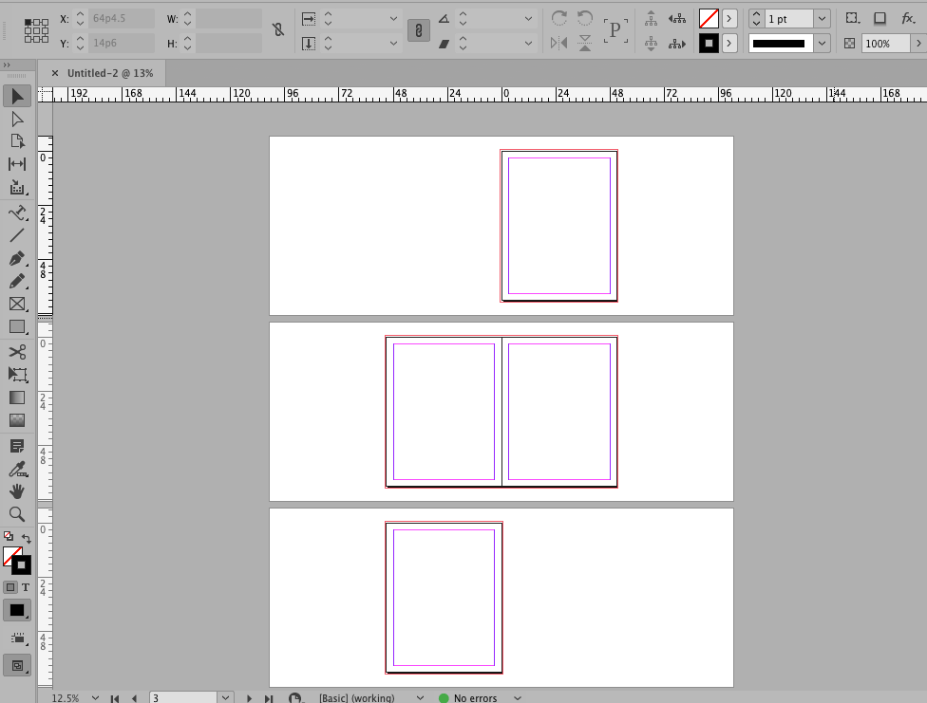
Task: Open the rotation angle dropdown
Action: click(x=528, y=19)
